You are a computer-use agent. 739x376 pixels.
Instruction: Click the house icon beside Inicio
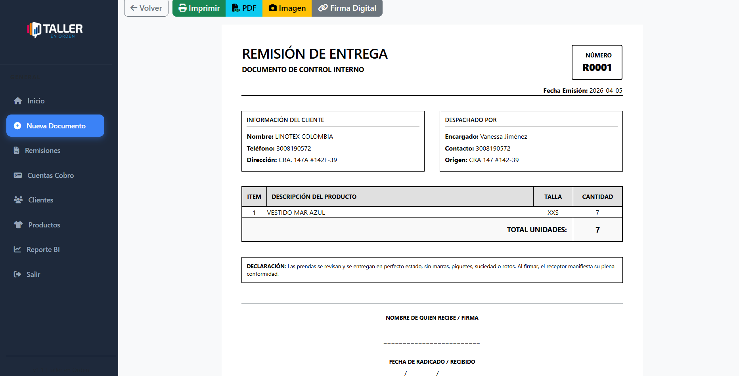click(x=18, y=101)
